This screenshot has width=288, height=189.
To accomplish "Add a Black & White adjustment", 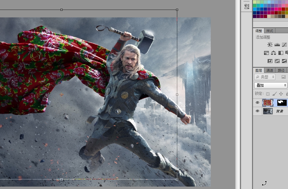I will 281,53.
